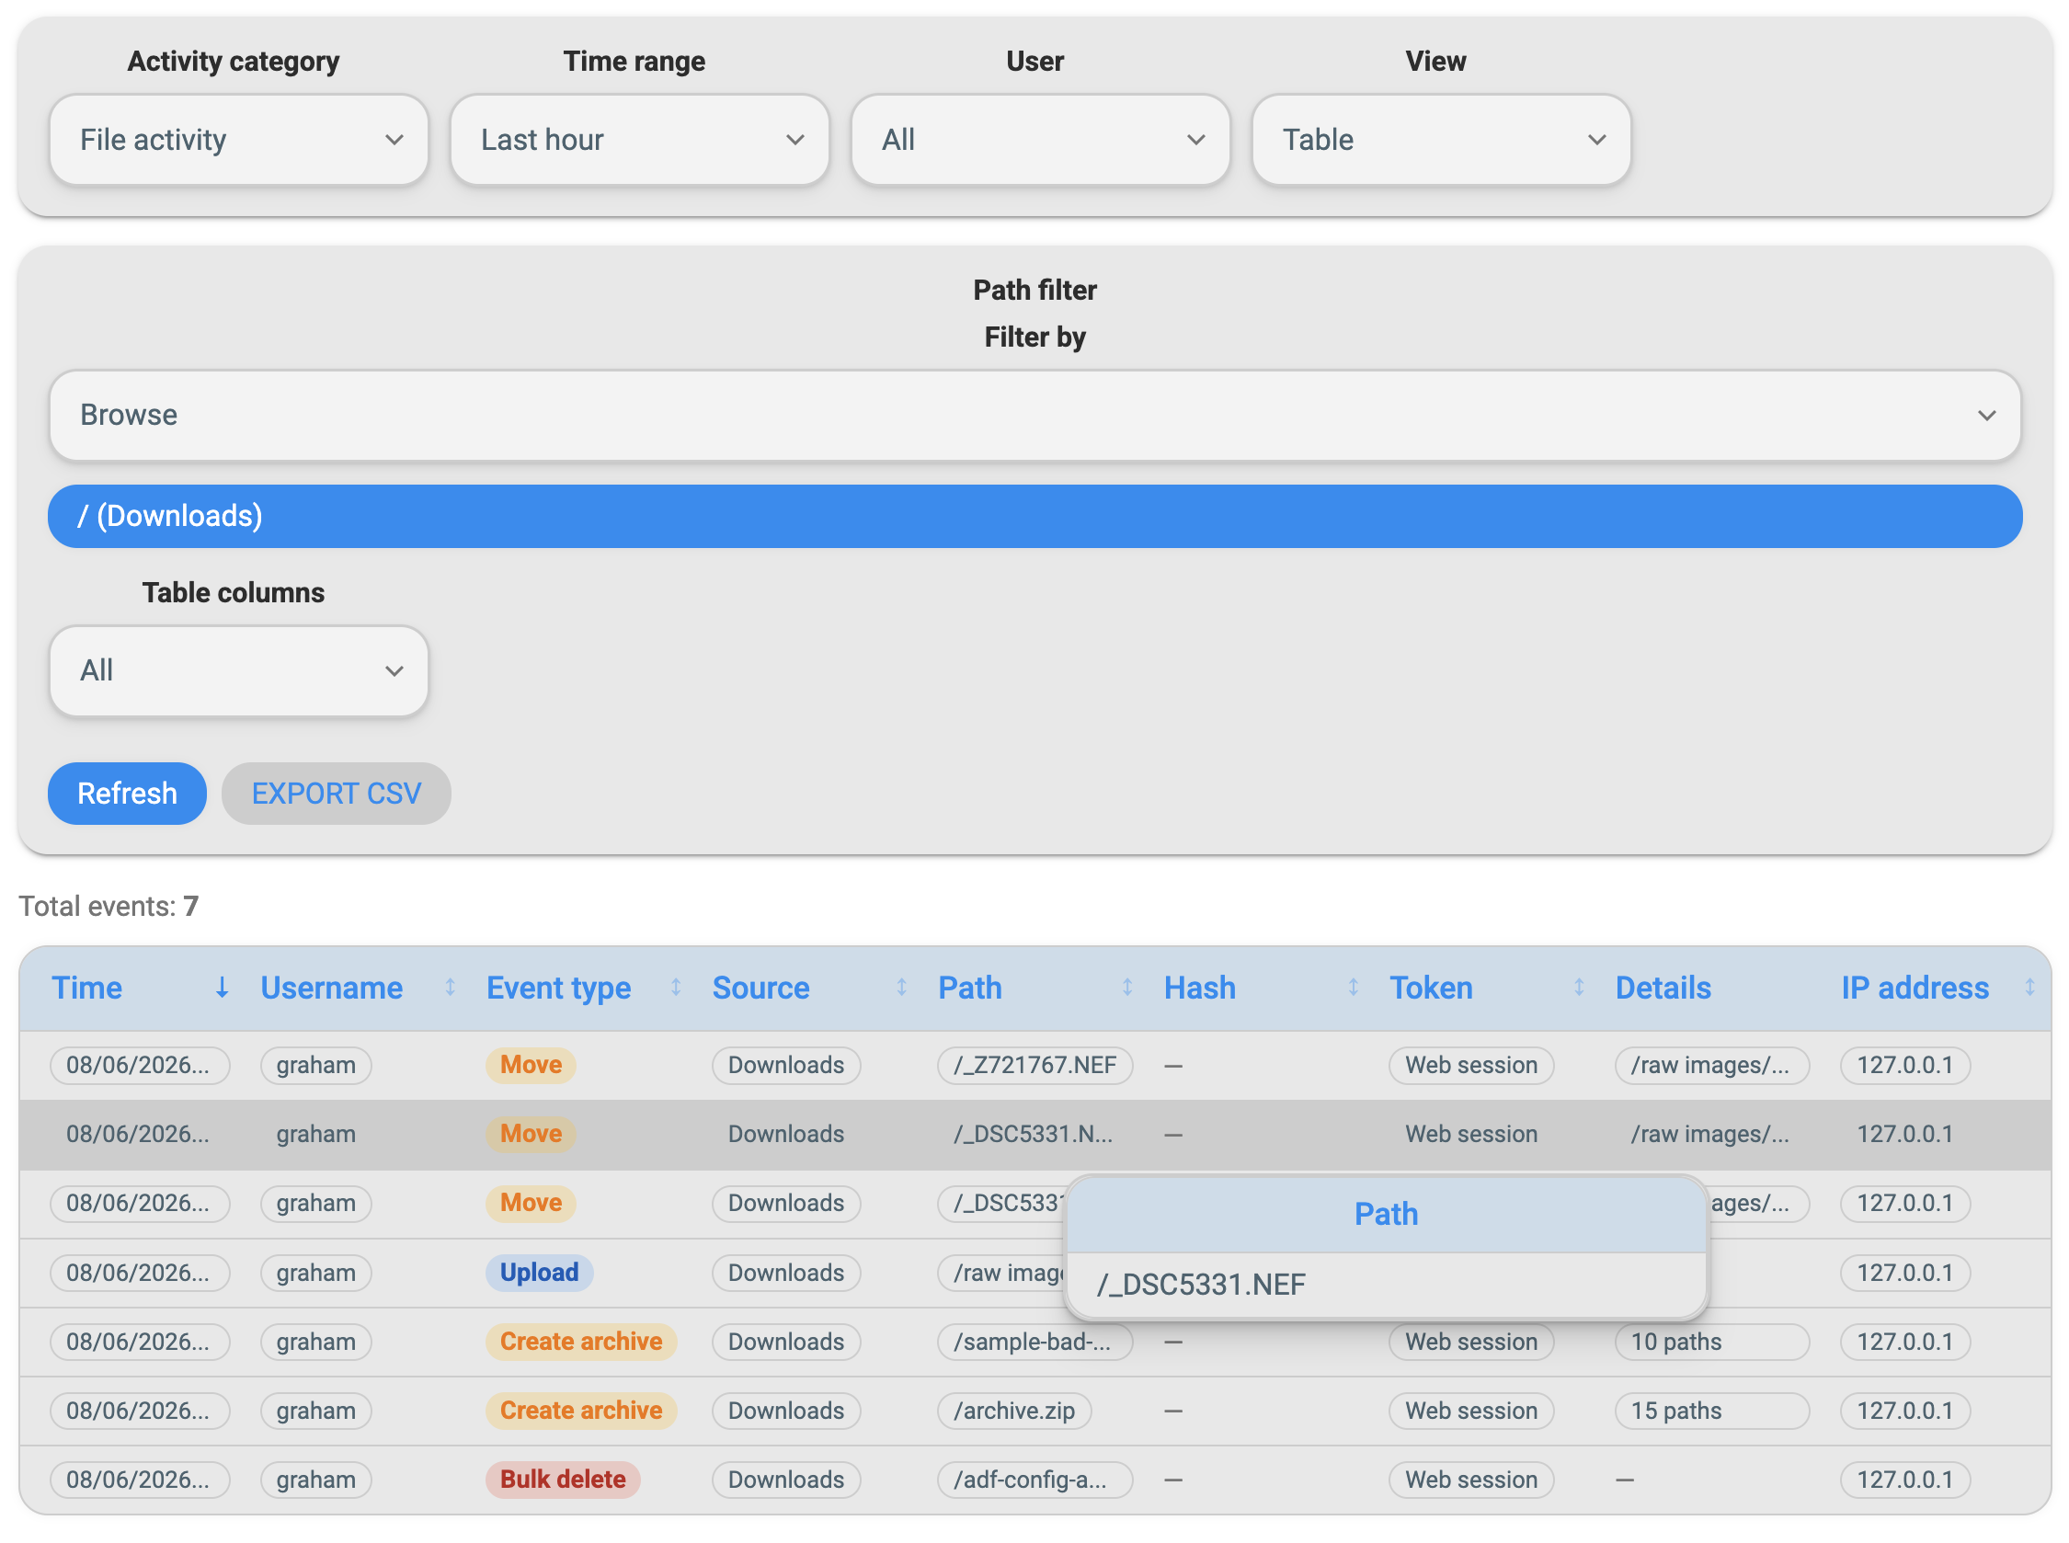2069x1543 pixels.
Task: Click the Details column header
Action: tap(1663, 988)
